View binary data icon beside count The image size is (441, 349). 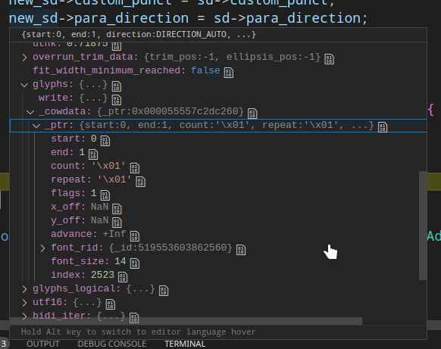coord(135,168)
